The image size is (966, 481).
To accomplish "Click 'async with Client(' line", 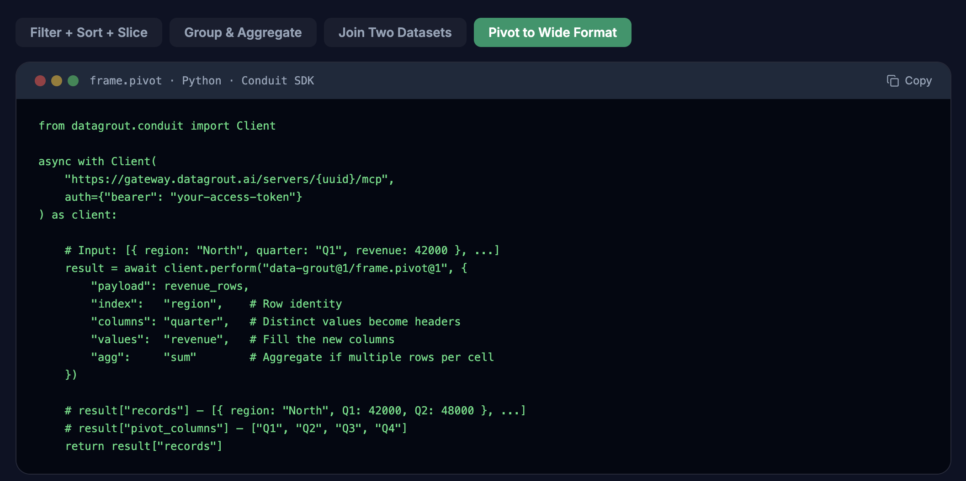I will pos(97,162).
